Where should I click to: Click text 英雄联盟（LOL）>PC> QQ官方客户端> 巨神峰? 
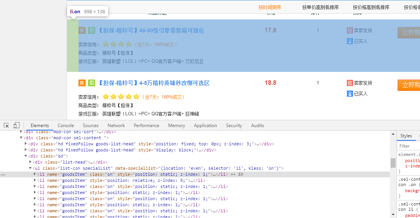pyautogui.click(x=150, y=114)
